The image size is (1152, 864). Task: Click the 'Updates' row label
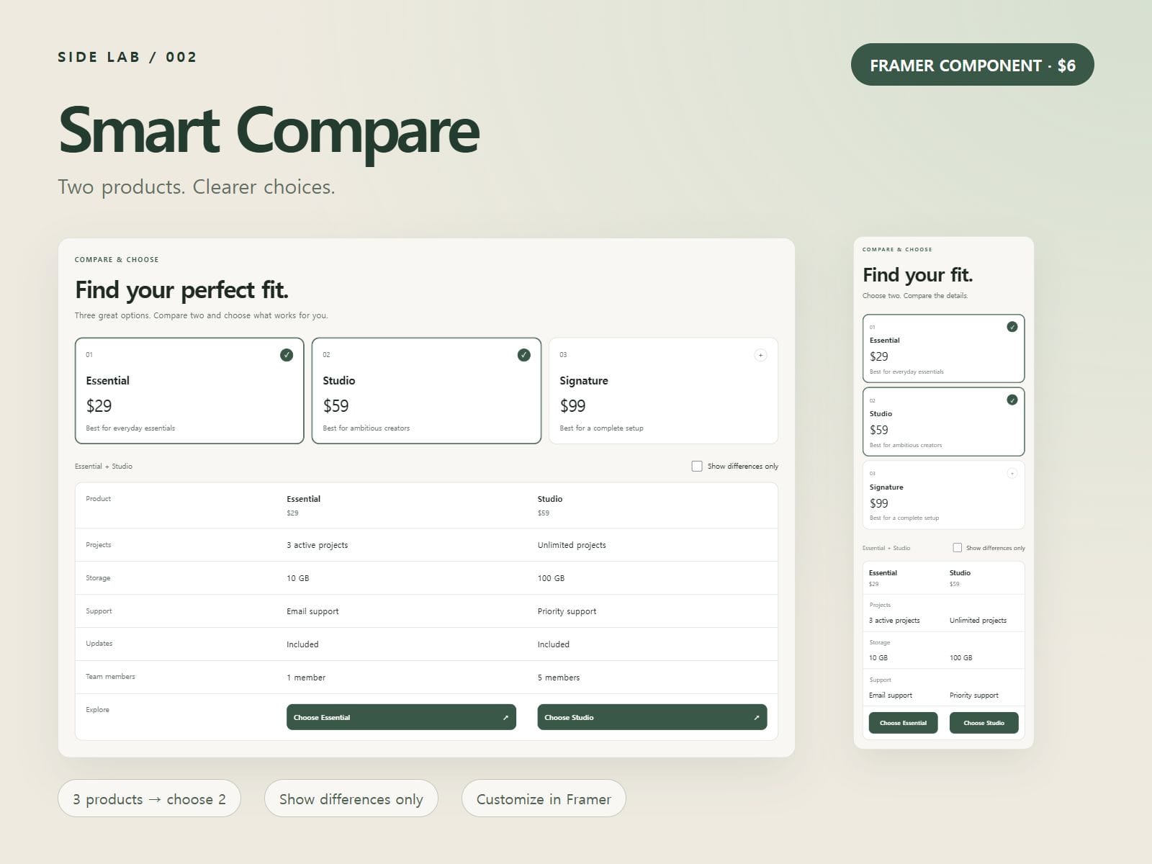click(99, 644)
